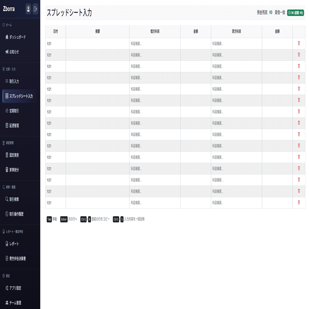Screen dimensions: 309x309
Task: Open 貸方科目 search dropdown in twelfth row
Action: 237,169
